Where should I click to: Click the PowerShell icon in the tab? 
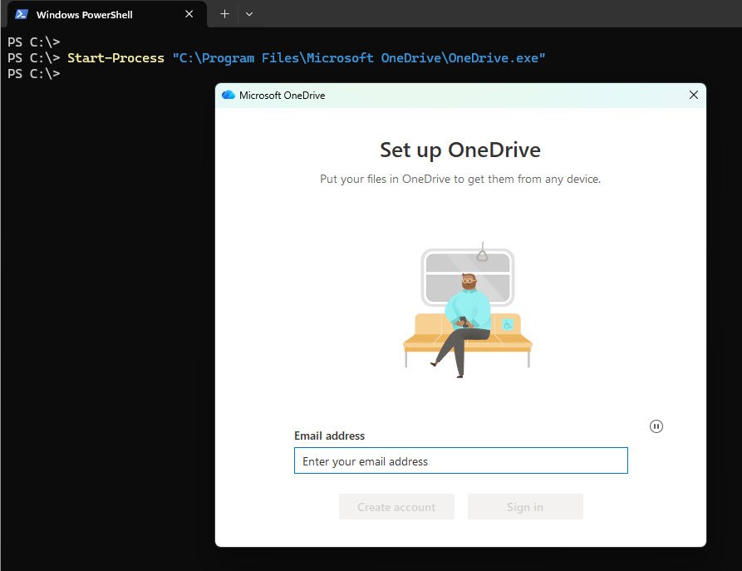22,14
